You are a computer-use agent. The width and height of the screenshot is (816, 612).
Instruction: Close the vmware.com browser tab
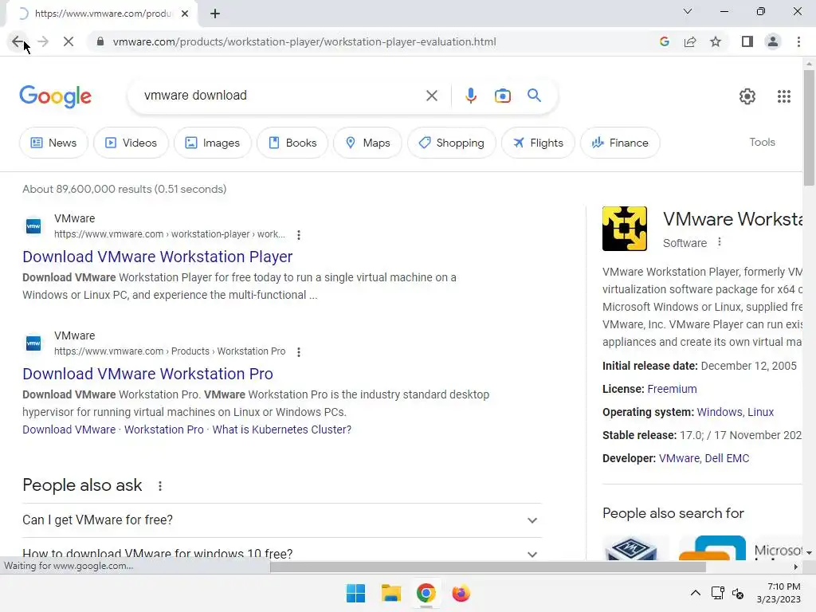click(185, 14)
